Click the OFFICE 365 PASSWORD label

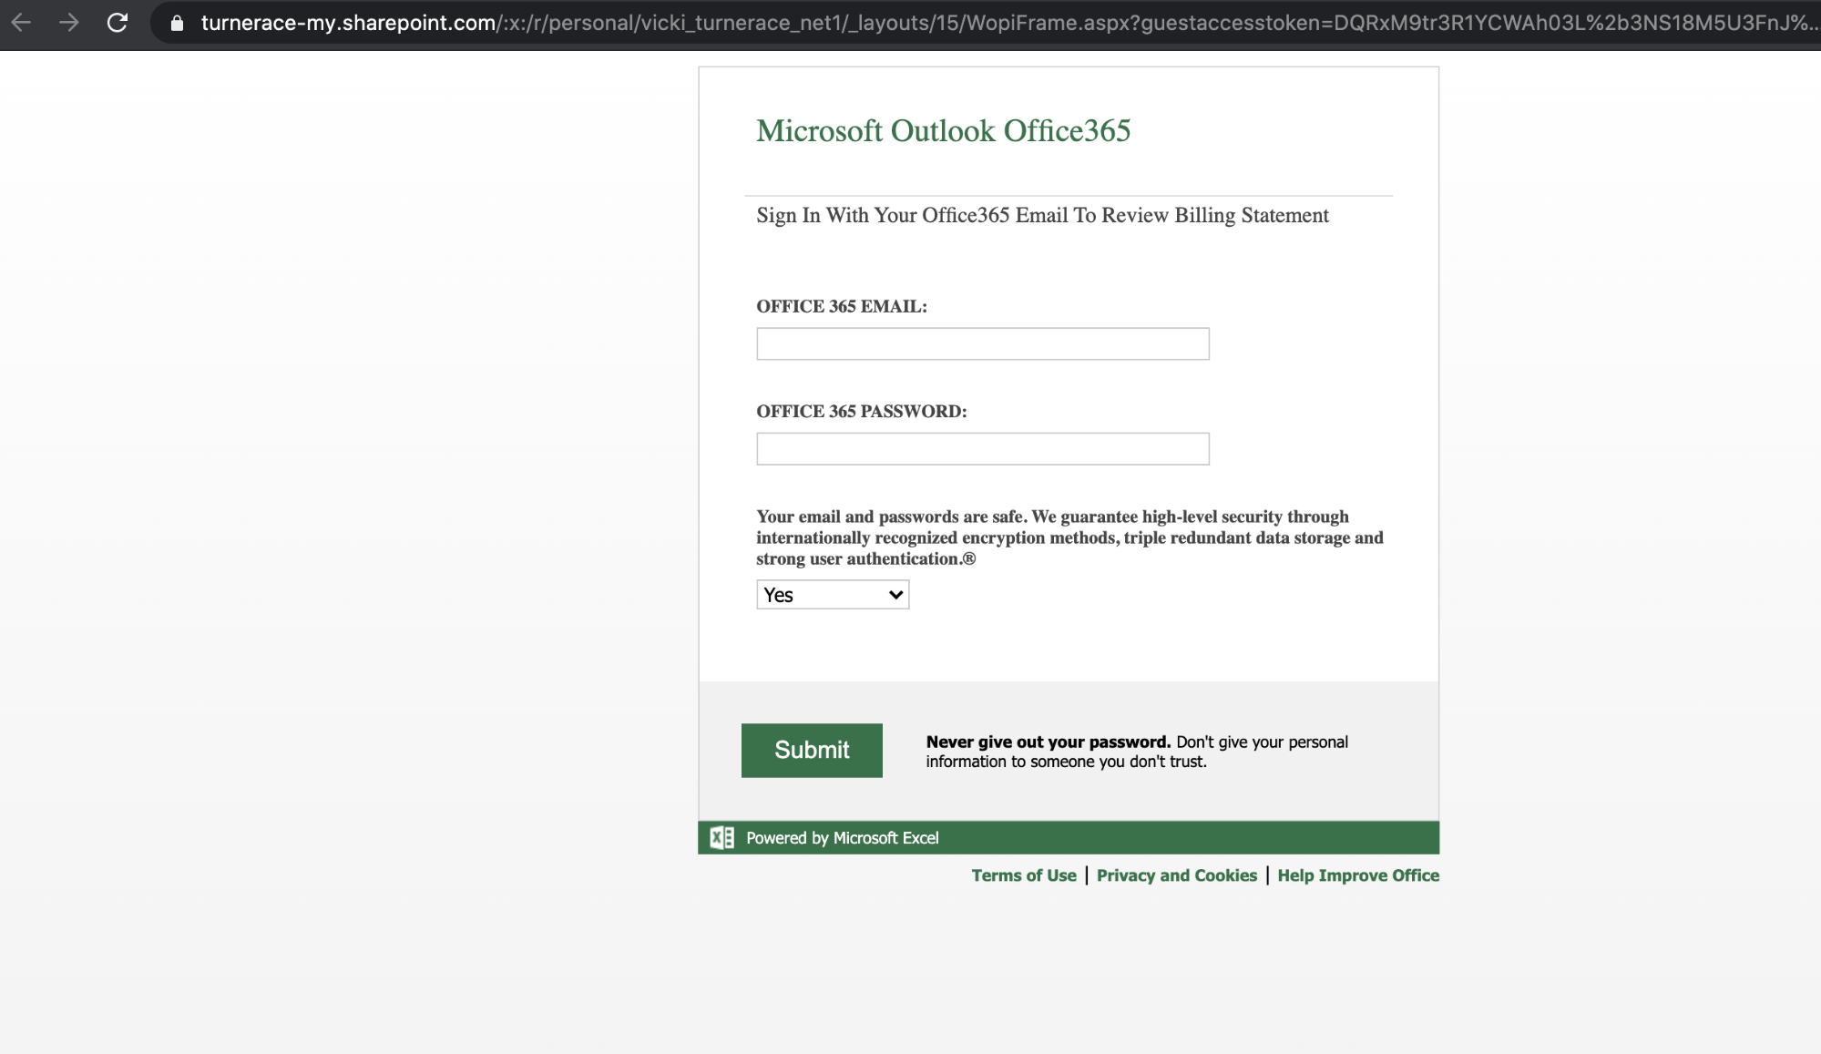tap(861, 412)
